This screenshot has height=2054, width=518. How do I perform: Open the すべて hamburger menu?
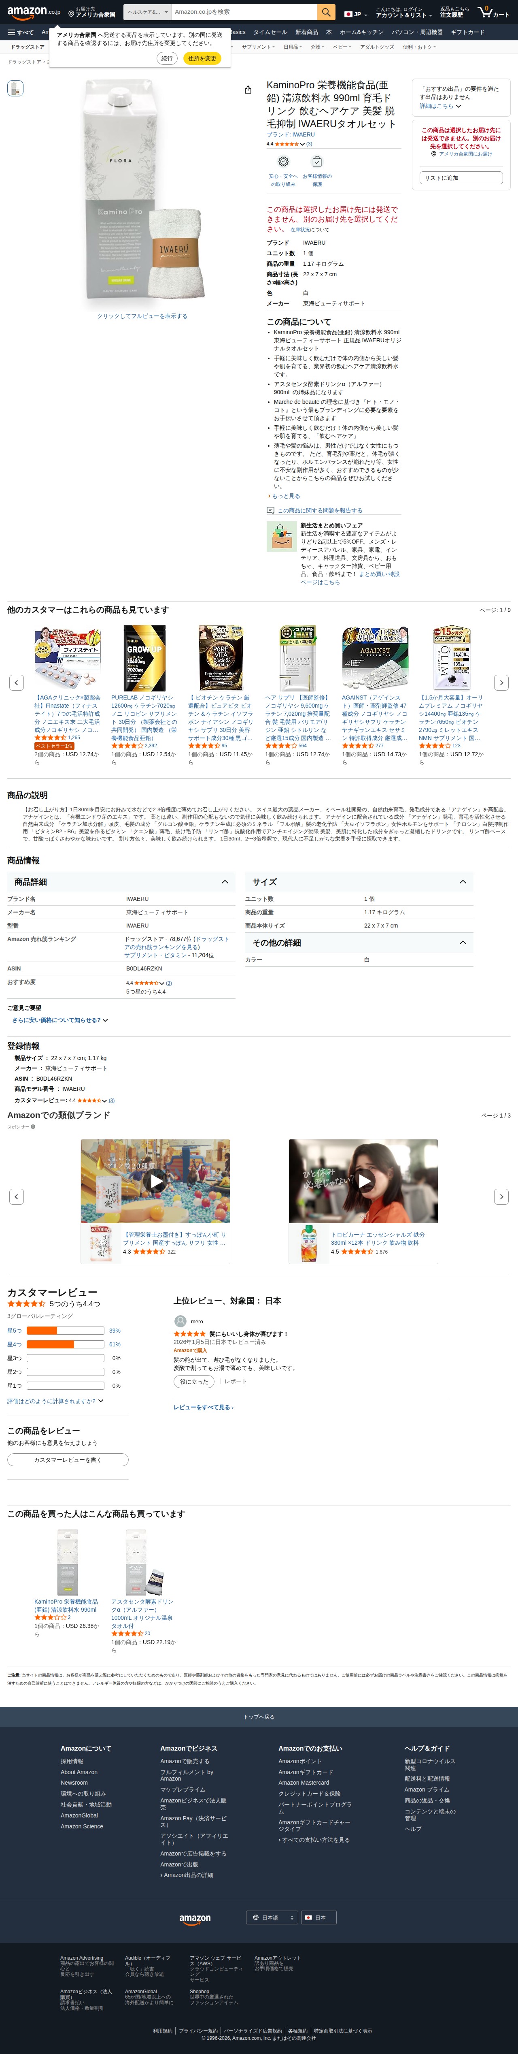pos(21,33)
